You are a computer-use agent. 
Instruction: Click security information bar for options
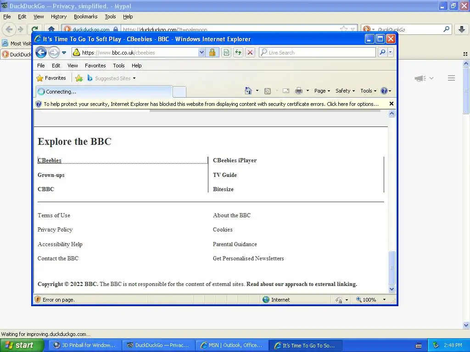(x=211, y=104)
